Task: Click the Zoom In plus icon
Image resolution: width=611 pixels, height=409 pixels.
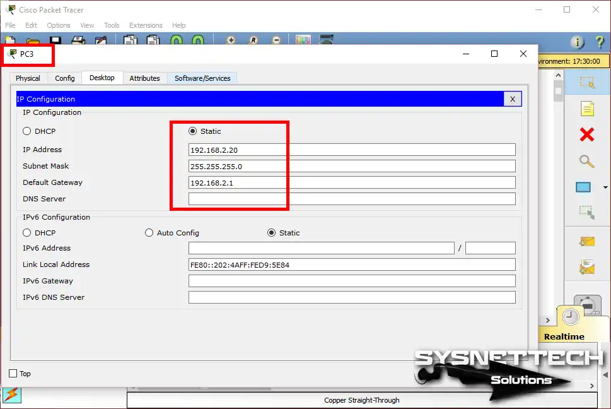Action: coord(231,40)
